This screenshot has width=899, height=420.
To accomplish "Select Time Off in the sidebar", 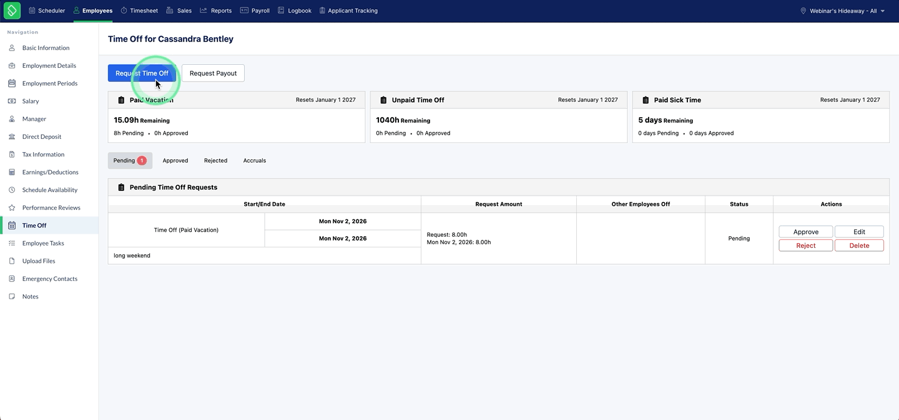I will click(49, 226).
